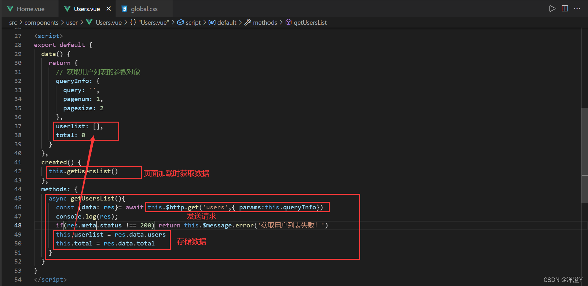Click 'async getUsersList(){' definition
588x286 pixels.
coord(87,198)
